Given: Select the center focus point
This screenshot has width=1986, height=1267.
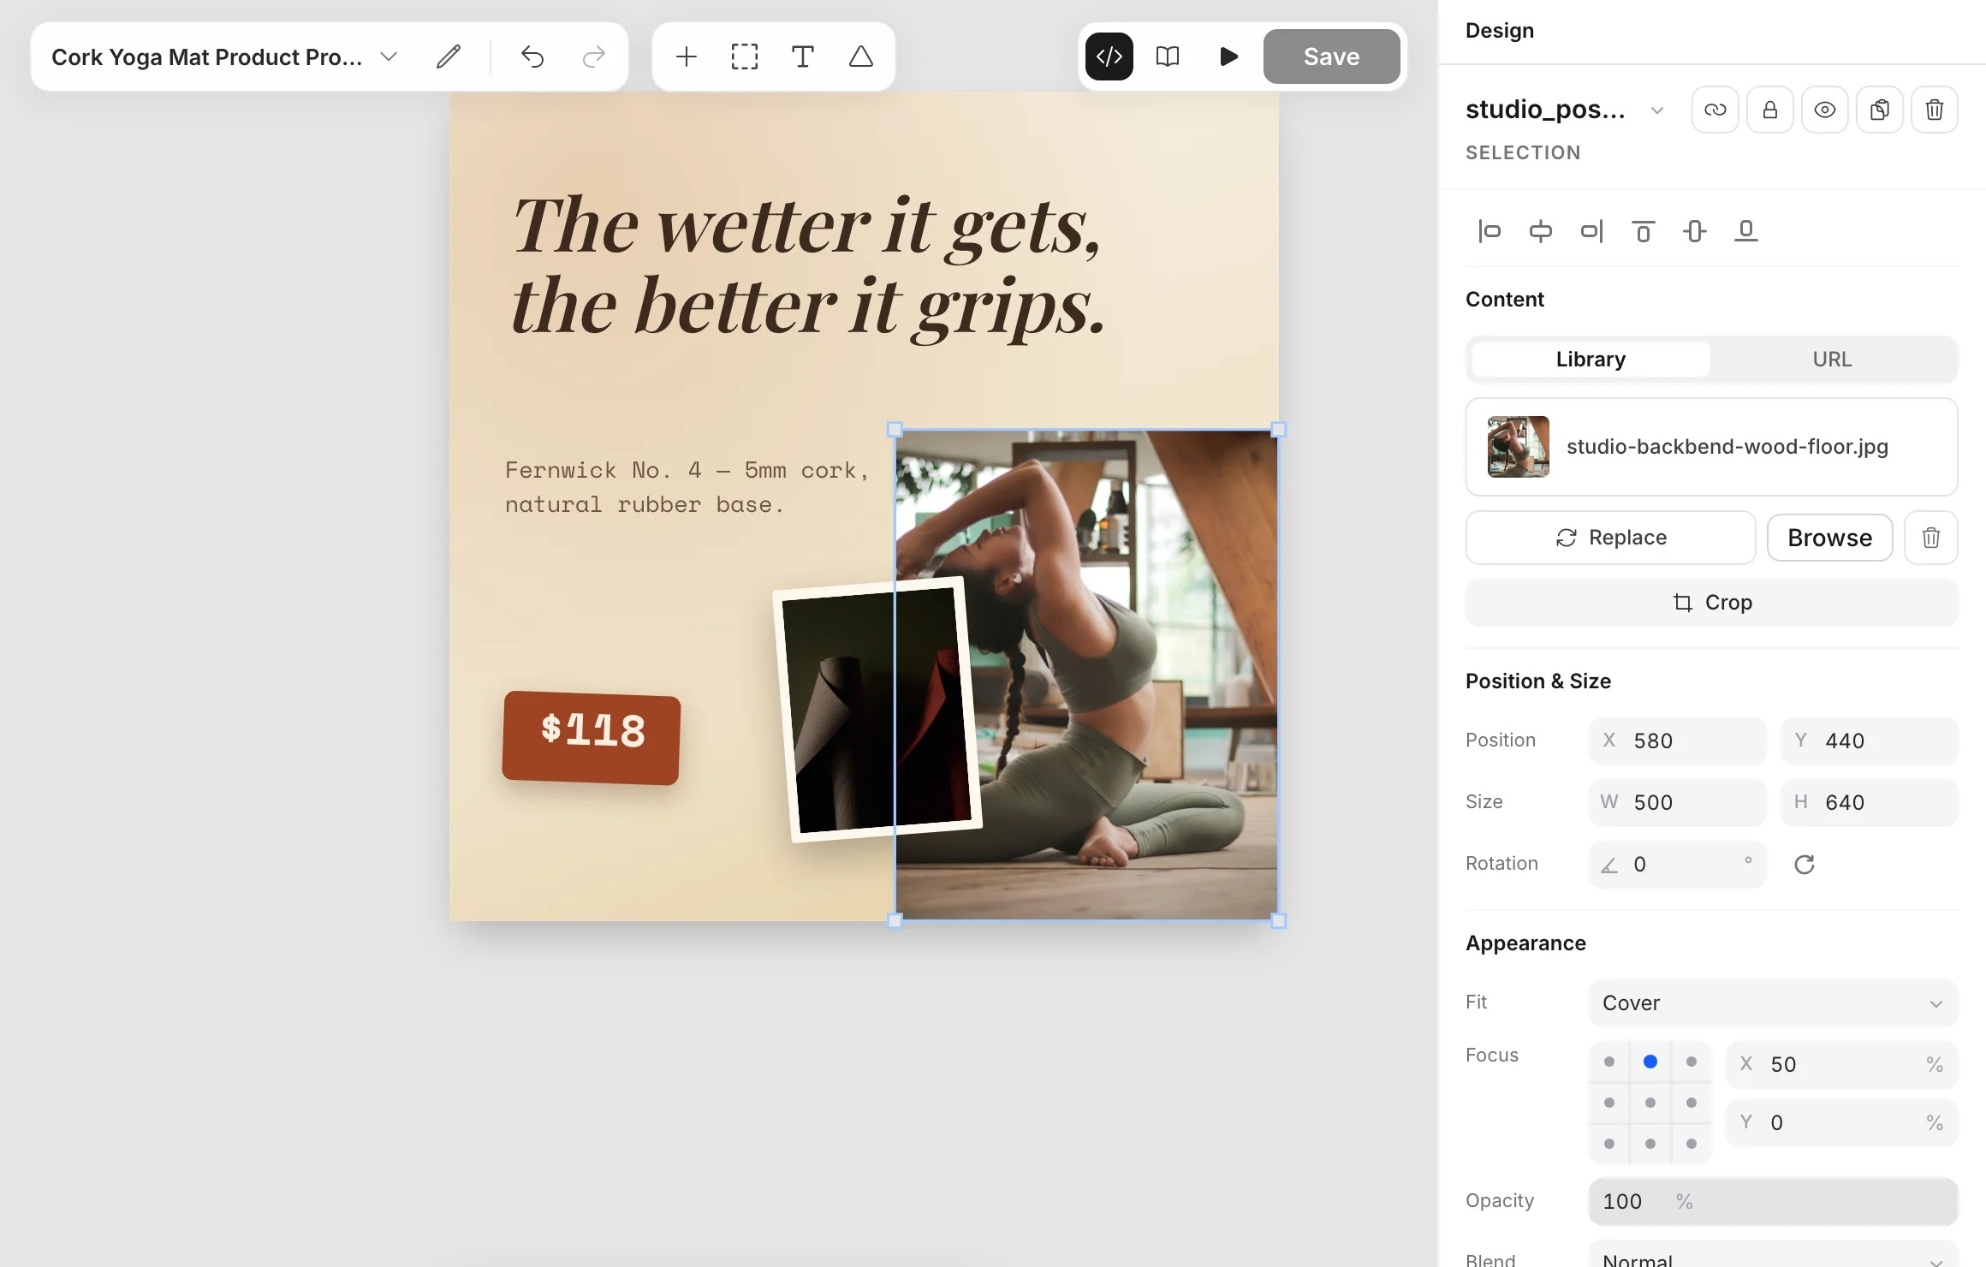Looking at the screenshot, I should 1650,1103.
